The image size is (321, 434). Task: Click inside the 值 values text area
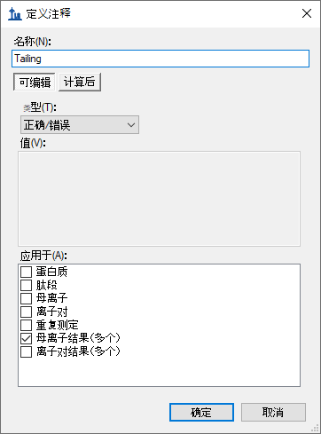coord(159,199)
